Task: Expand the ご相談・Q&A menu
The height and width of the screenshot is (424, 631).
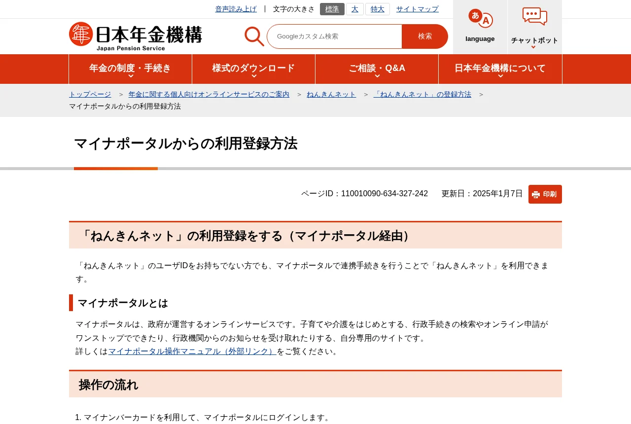Action: point(377,69)
